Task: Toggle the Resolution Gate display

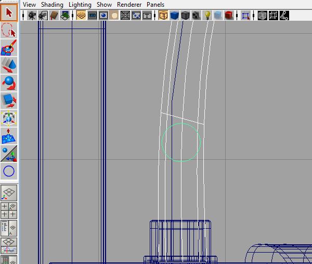Action: click(103, 16)
